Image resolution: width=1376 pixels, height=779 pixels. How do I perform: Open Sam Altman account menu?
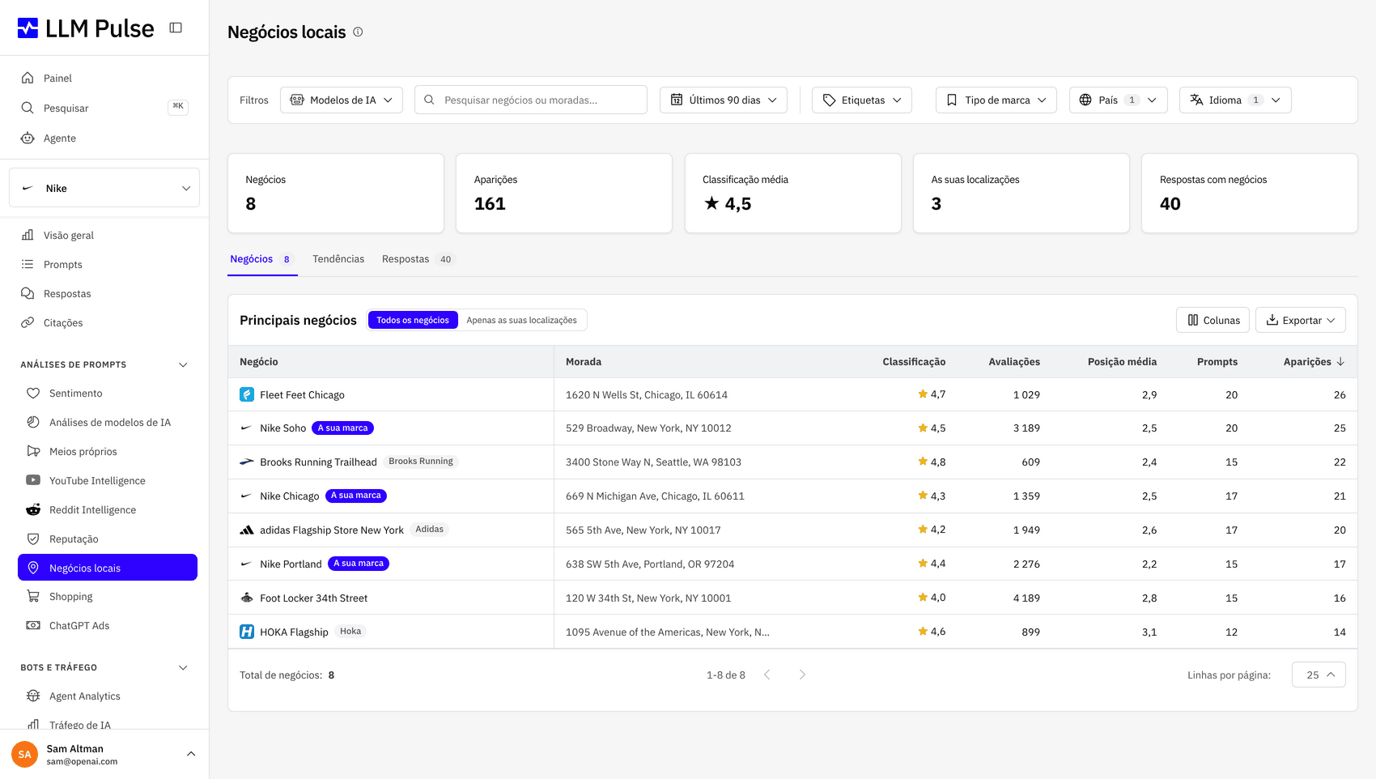pyautogui.click(x=104, y=754)
